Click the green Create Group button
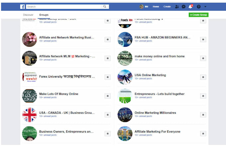The height and width of the screenshot is (146, 226). tap(198, 15)
